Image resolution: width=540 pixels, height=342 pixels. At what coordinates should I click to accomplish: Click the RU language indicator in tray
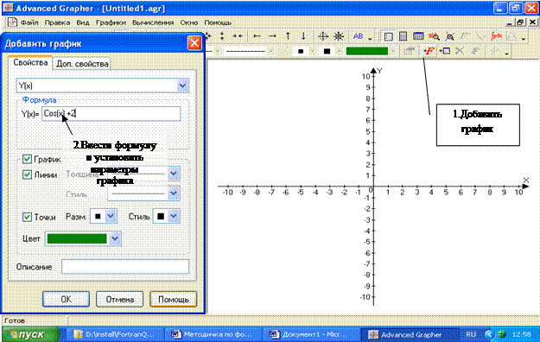471,334
